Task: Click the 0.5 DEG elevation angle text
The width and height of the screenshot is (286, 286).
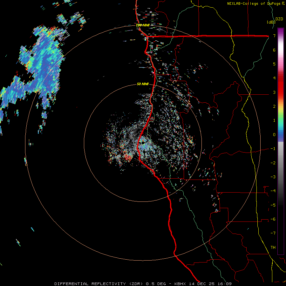Action: (156, 284)
